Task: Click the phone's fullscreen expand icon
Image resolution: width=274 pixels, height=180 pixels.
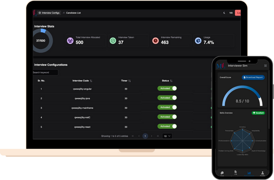Action: click(265, 66)
